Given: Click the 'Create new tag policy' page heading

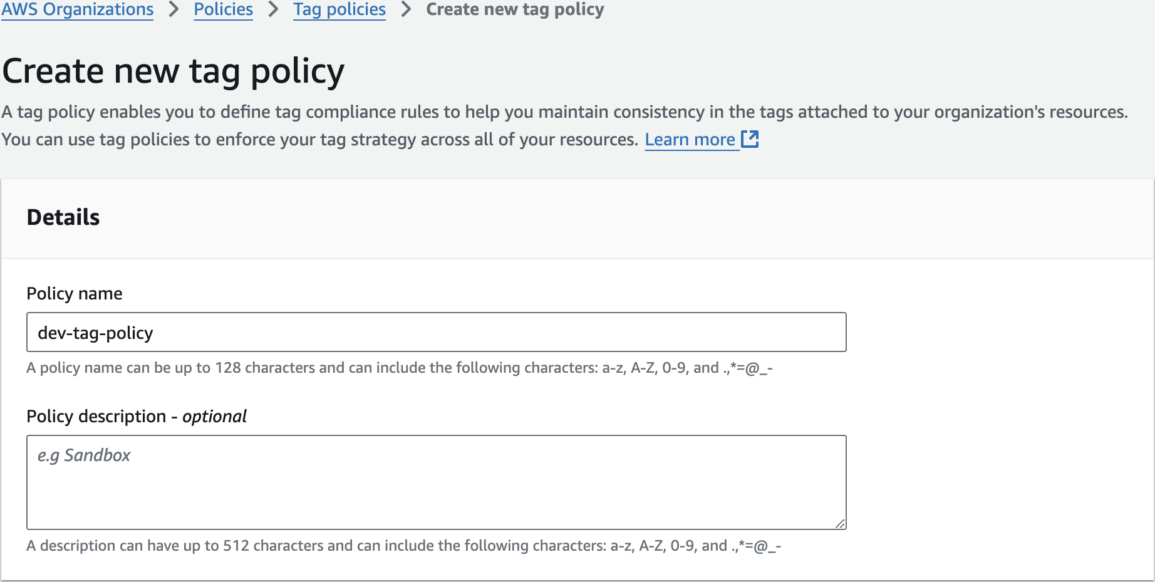Looking at the screenshot, I should click(174, 71).
